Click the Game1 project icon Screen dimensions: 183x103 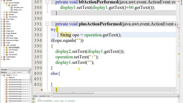click(4, 26)
